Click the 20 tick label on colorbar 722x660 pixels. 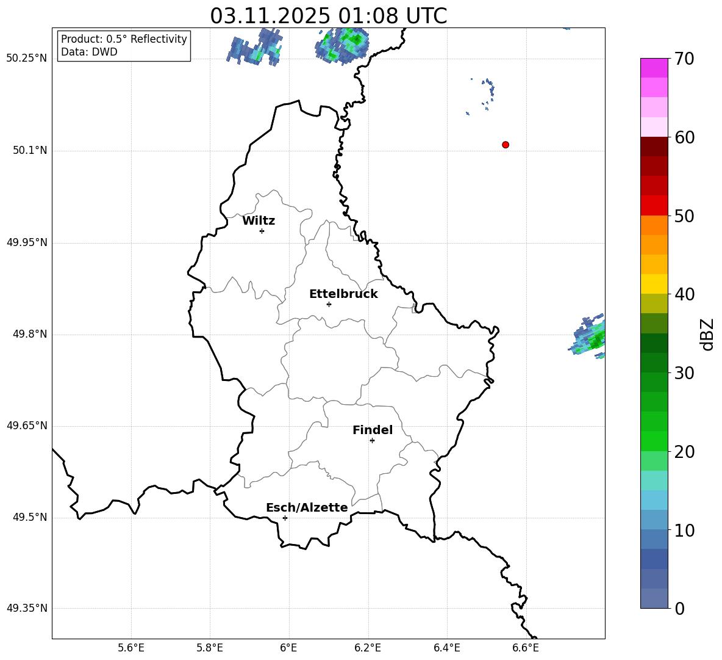684,452
